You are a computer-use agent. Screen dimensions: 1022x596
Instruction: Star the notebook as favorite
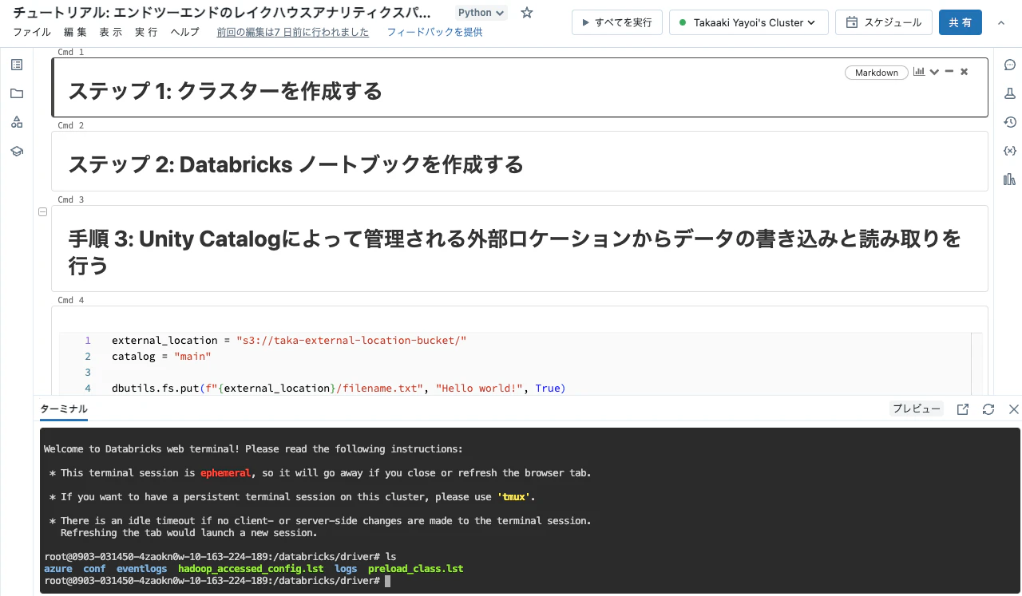coord(527,13)
